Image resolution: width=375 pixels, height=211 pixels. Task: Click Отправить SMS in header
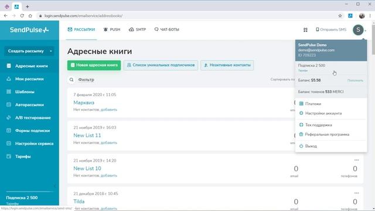tap(331, 29)
